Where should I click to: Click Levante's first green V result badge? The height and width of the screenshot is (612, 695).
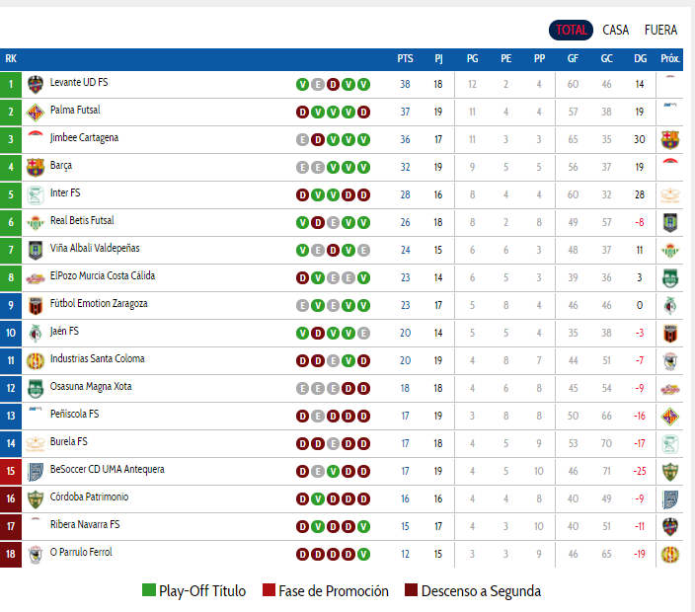pos(302,84)
